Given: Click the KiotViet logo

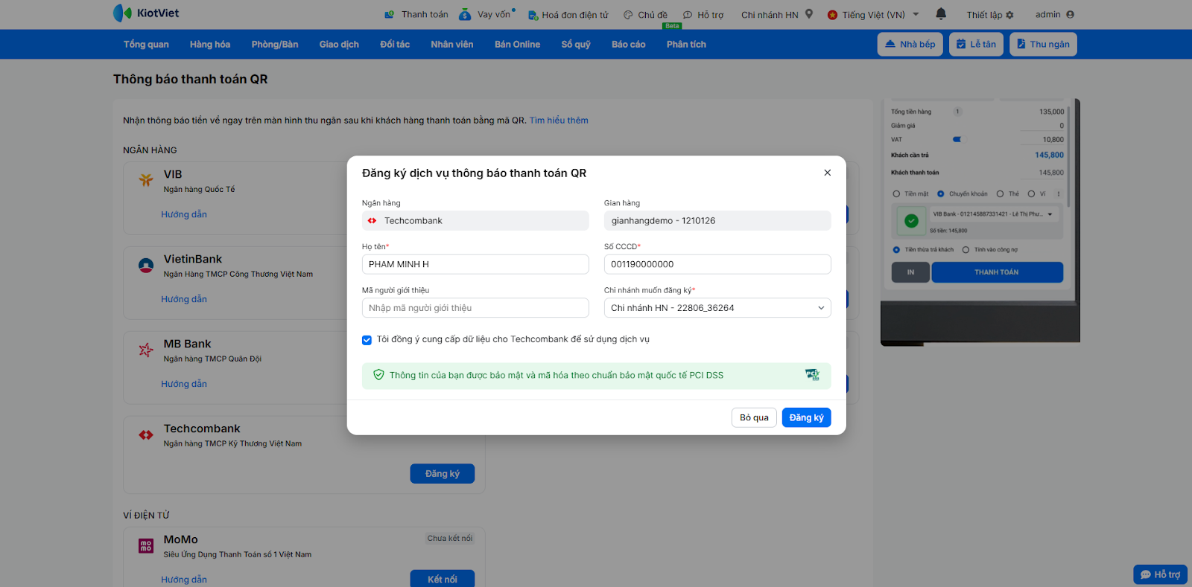Looking at the screenshot, I should click(x=146, y=13).
